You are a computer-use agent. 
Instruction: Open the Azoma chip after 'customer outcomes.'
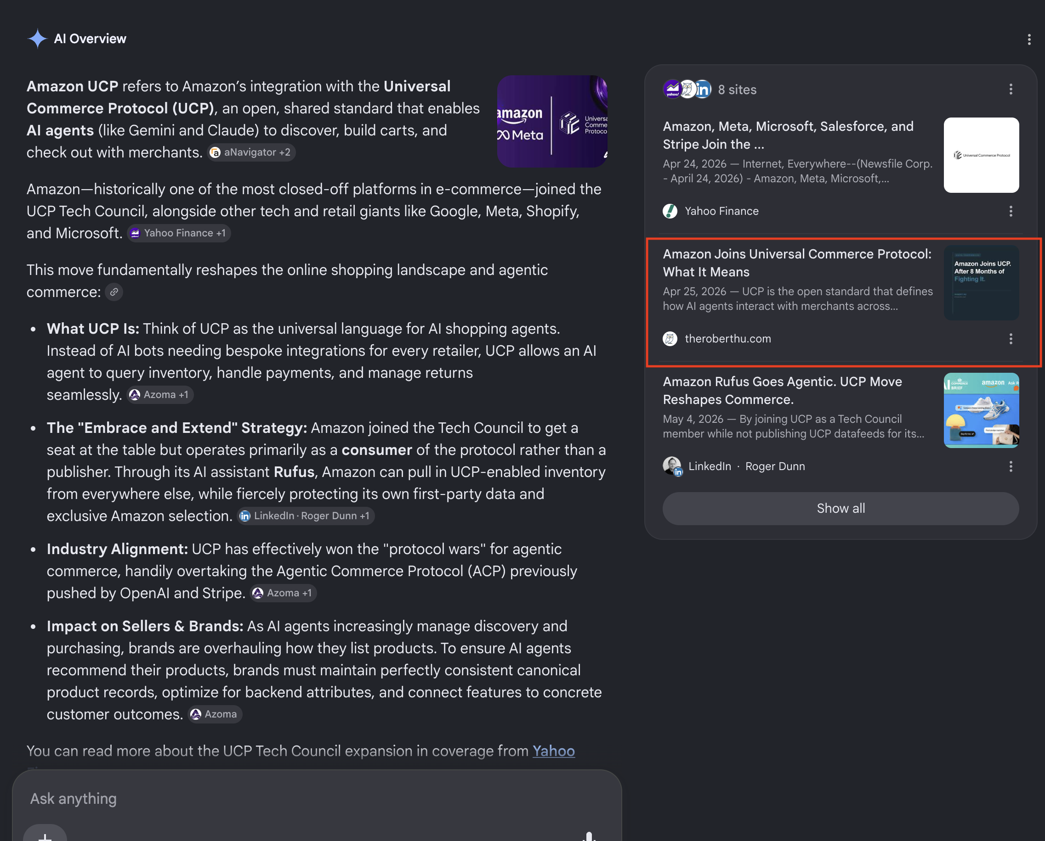click(x=215, y=714)
